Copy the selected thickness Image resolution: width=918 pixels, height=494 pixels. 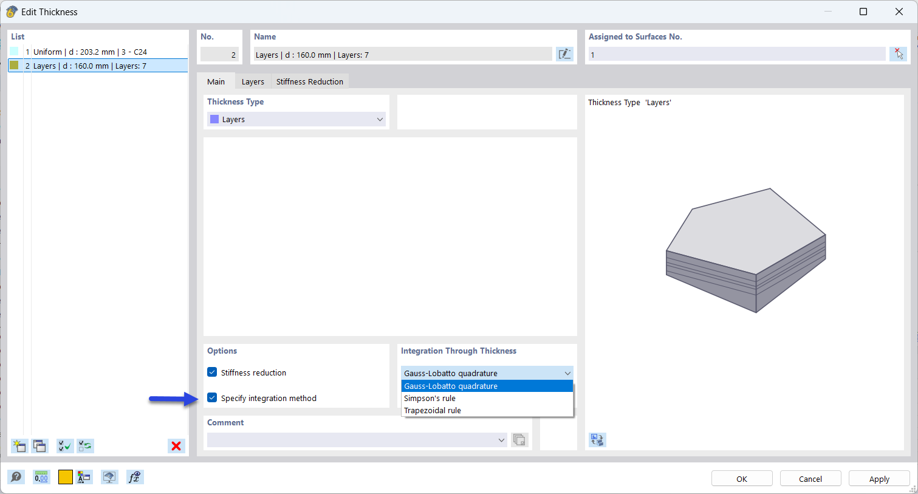39,445
